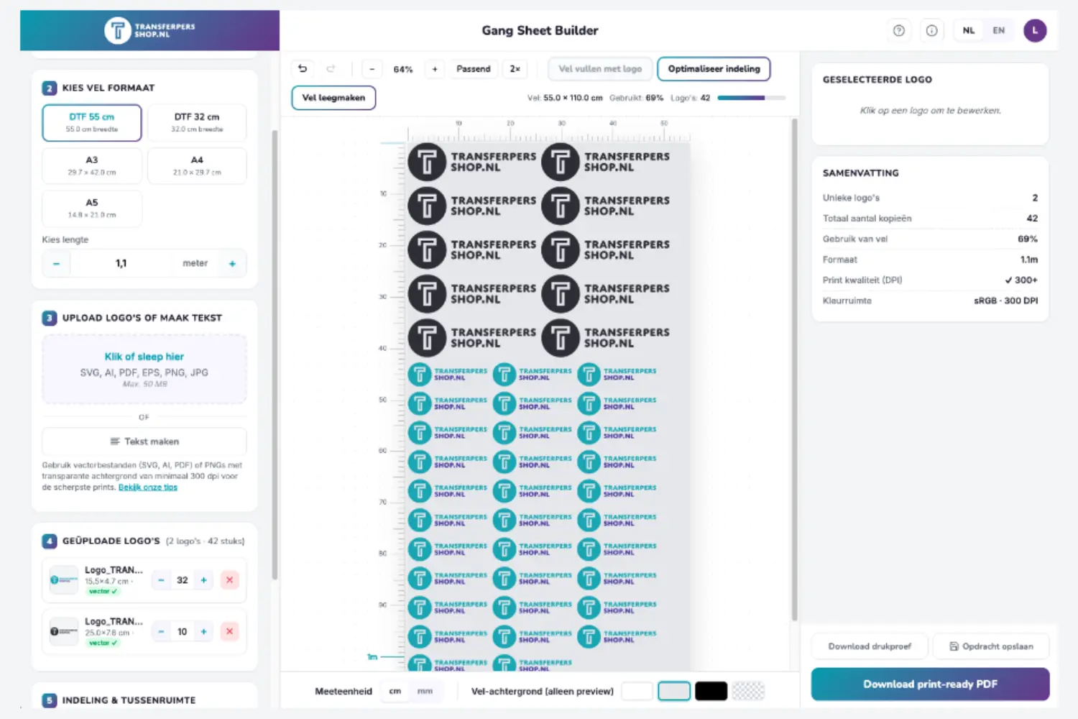The image size is (1078, 719).
Task: Select the DTF 55 cm sheet format
Action: 92,123
